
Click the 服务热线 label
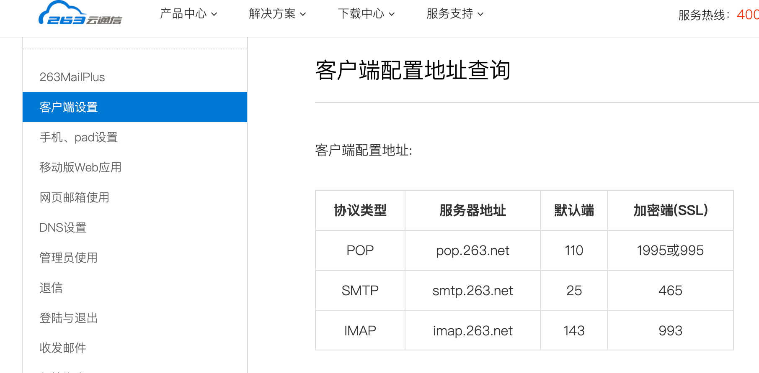[x=704, y=15]
